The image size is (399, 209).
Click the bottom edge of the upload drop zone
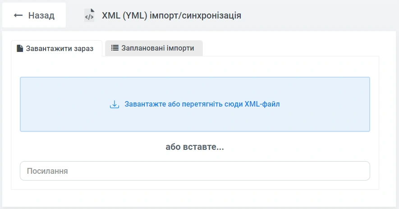[195, 130]
